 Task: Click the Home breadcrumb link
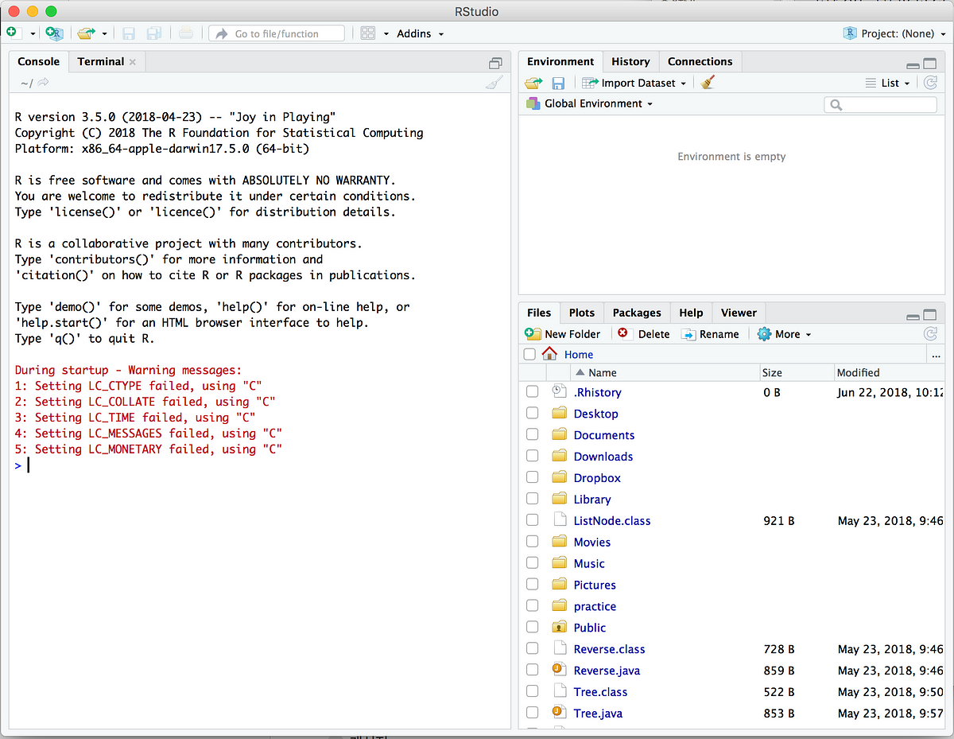coord(579,355)
